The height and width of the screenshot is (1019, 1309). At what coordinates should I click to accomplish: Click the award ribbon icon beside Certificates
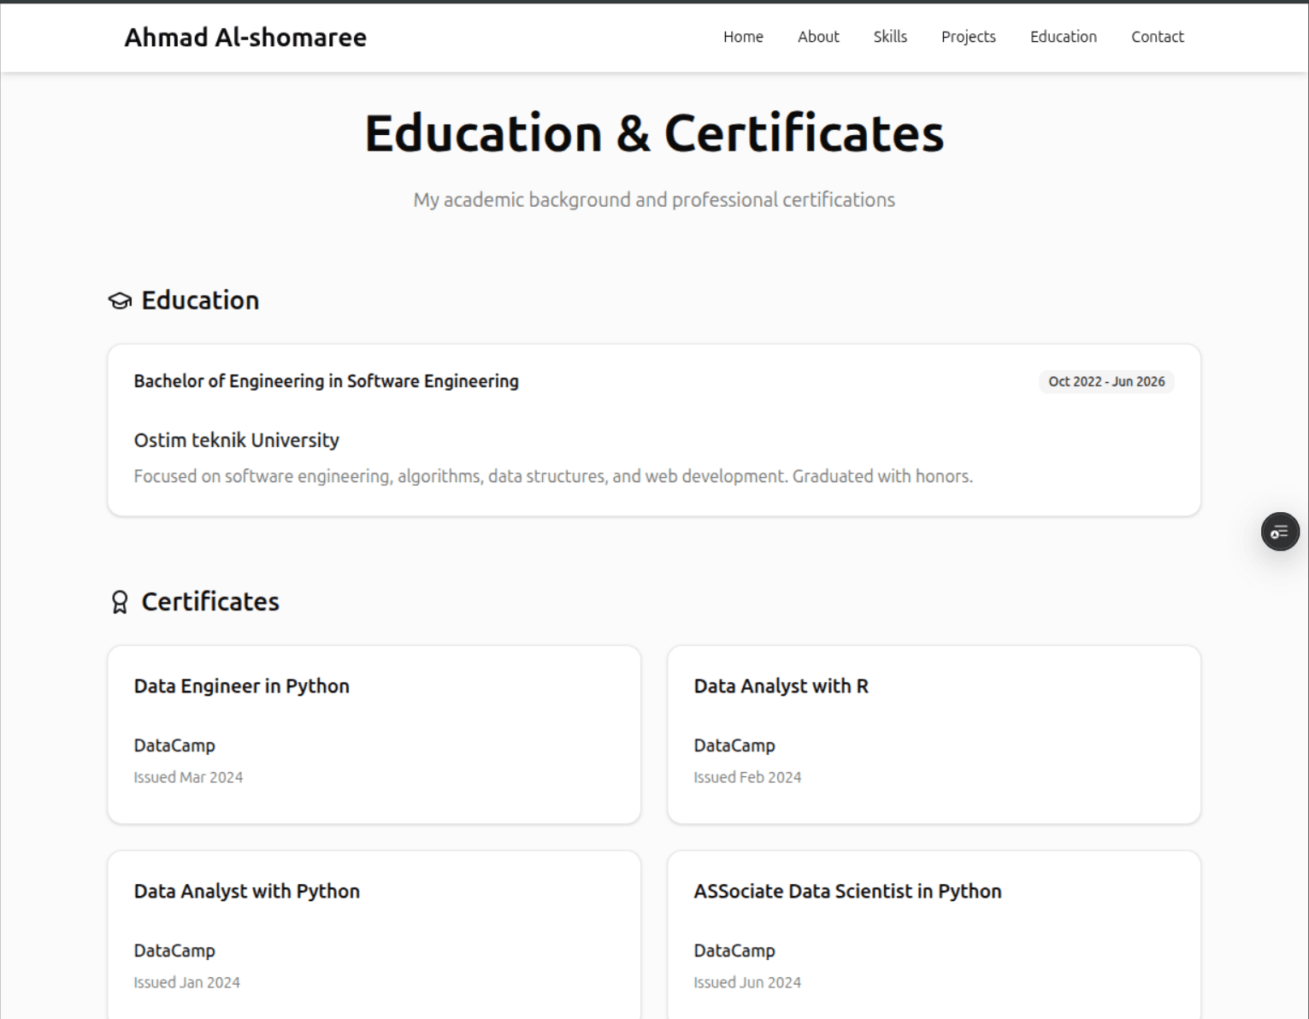[x=120, y=603]
